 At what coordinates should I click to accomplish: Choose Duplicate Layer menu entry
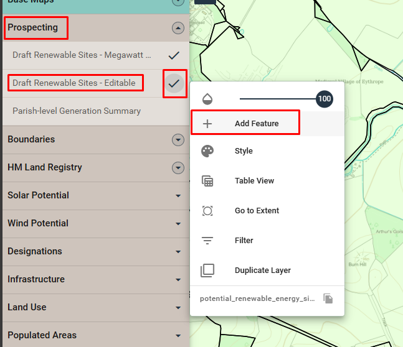pyautogui.click(x=267, y=271)
